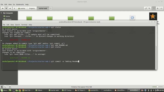Open the terminal Edit menu
The image size is (164, 92).
8,25
